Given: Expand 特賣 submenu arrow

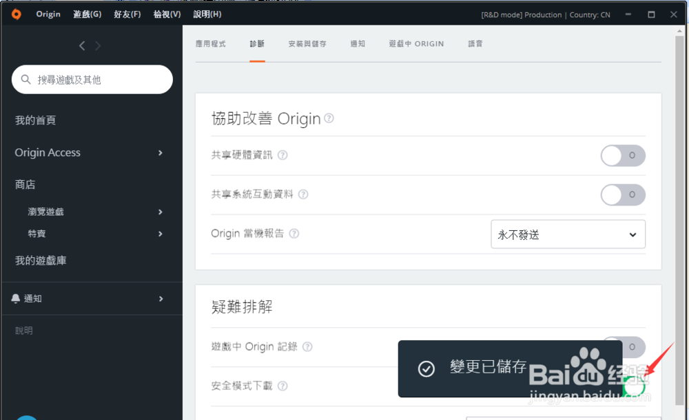Looking at the screenshot, I should (161, 234).
